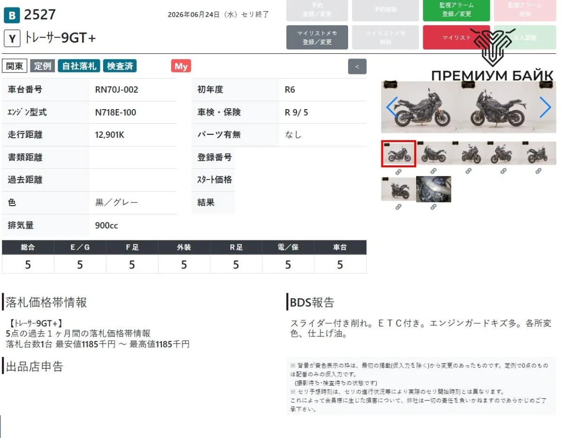This screenshot has height=438, width=563.
Task: Open link icon under red-bordered selected thumbnail
Action: (398, 171)
